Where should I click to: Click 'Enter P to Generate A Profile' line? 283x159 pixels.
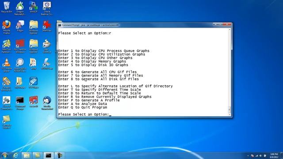pyautogui.click(x=89, y=100)
